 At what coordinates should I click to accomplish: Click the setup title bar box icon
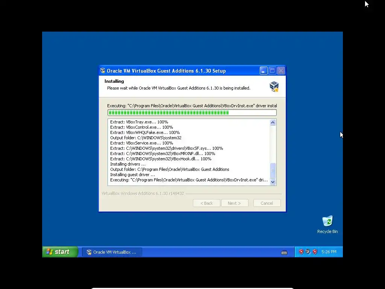click(103, 71)
